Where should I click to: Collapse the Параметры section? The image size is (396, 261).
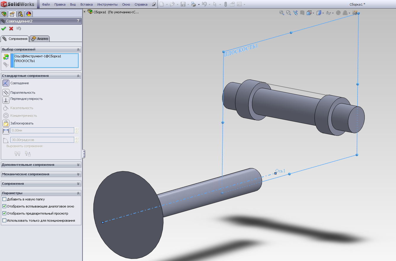78,193
